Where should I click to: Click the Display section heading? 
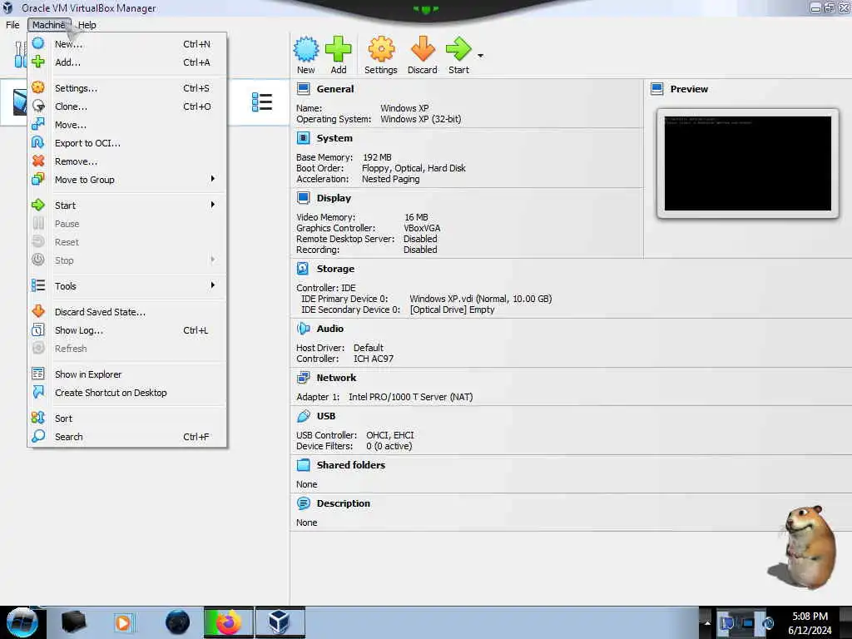coord(334,198)
